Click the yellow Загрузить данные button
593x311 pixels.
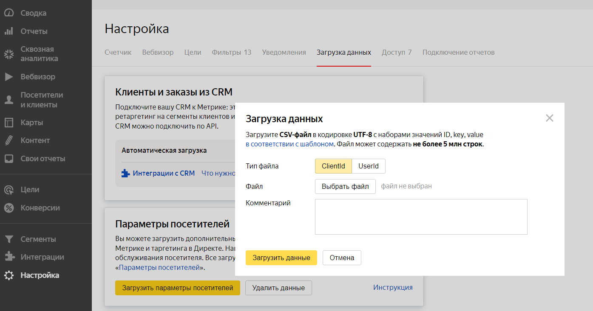coord(281,258)
